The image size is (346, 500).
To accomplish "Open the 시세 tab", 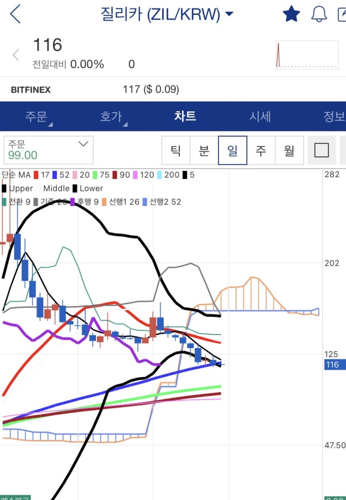I will 260,116.
